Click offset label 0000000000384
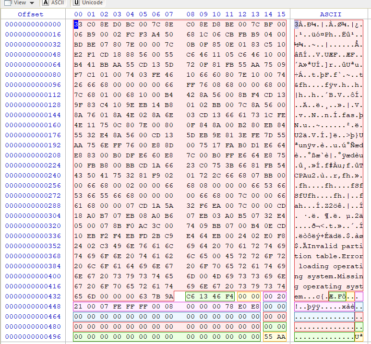The width and height of the screenshot is (371, 344). 33,266
